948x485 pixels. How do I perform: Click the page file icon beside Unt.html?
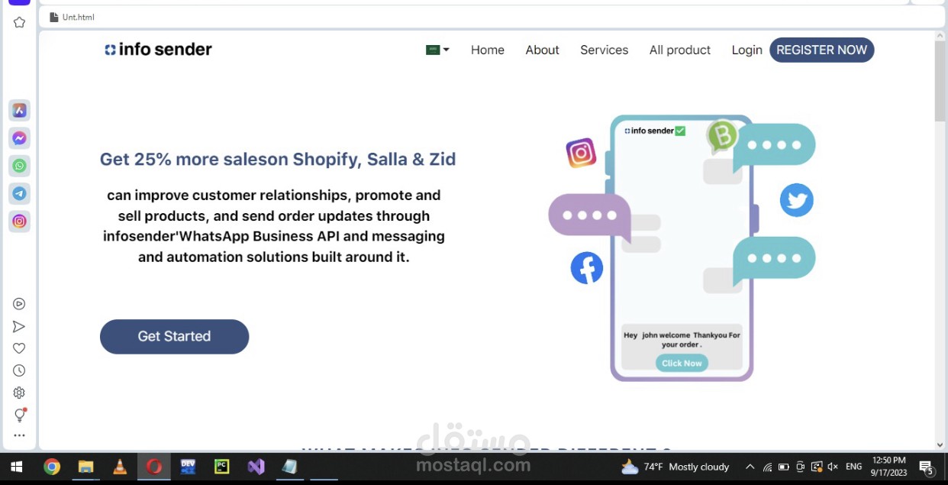tap(53, 17)
